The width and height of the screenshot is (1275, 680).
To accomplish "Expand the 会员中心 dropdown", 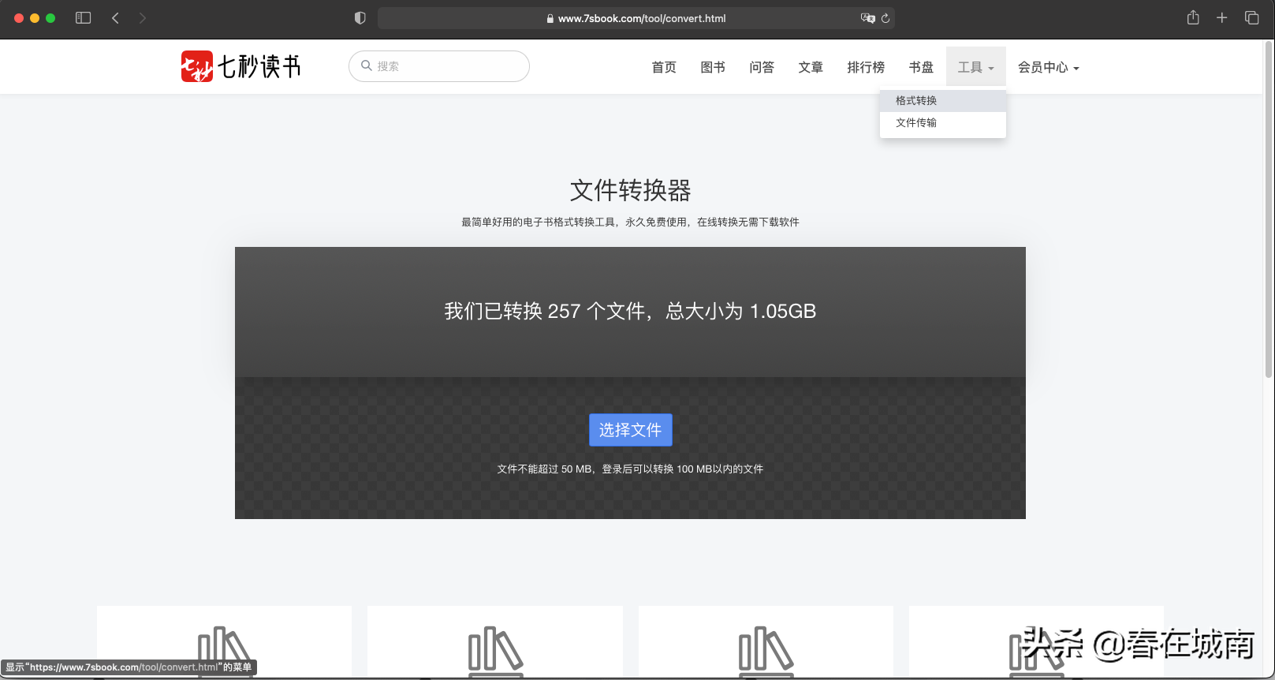I will coord(1048,68).
